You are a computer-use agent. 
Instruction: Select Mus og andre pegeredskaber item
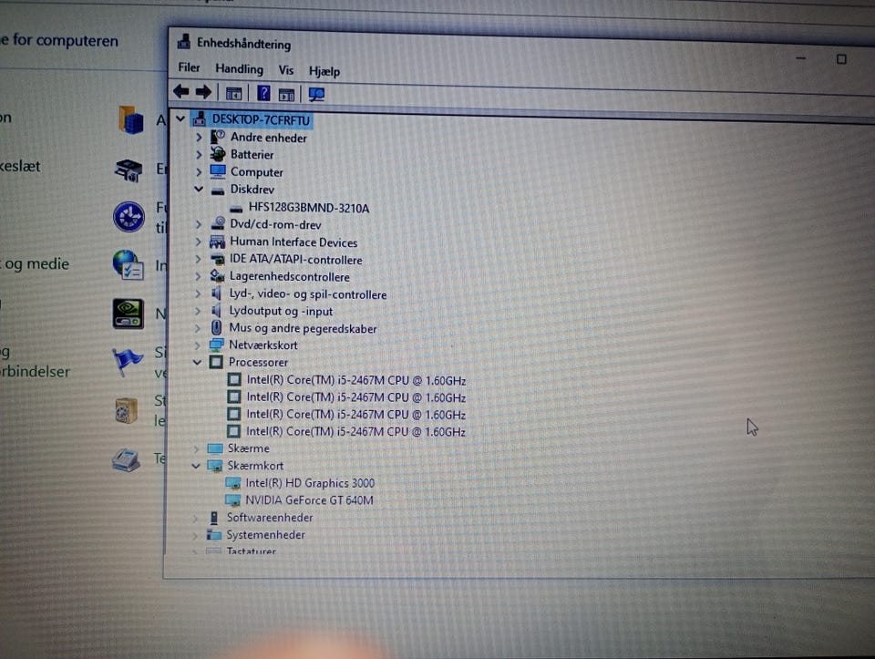pos(303,329)
